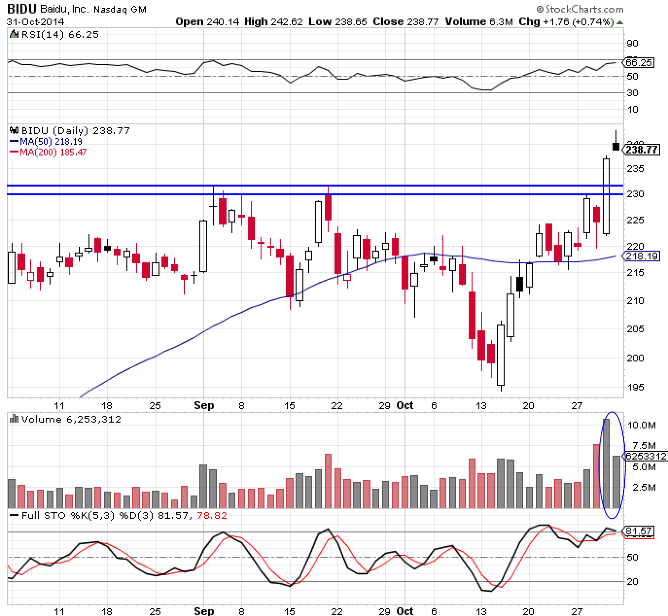Click the 205 price axis label
The height and width of the screenshot is (616, 668).
(636, 329)
